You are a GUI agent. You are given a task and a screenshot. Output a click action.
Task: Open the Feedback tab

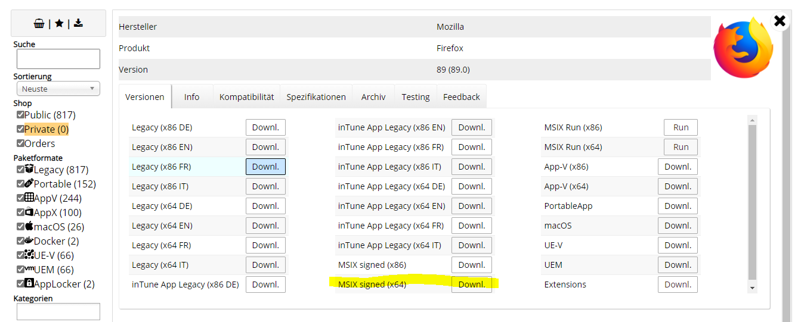pyautogui.click(x=462, y=96)
